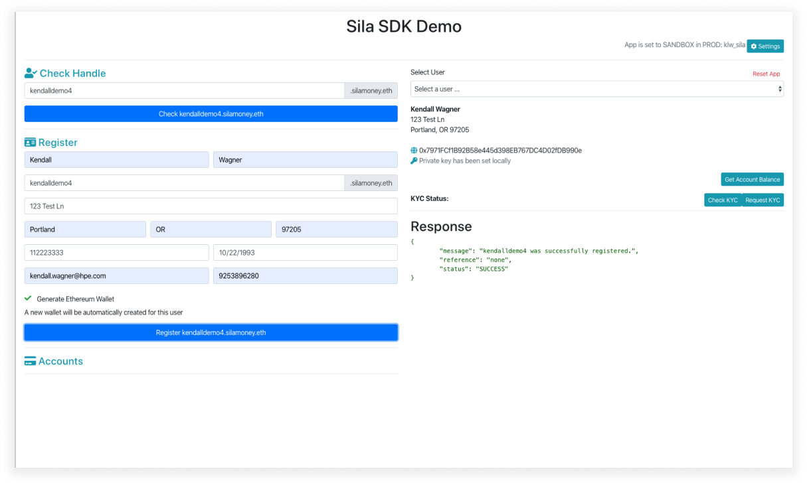
Task: Click the Register section heading
Action: tap(58, 142)
